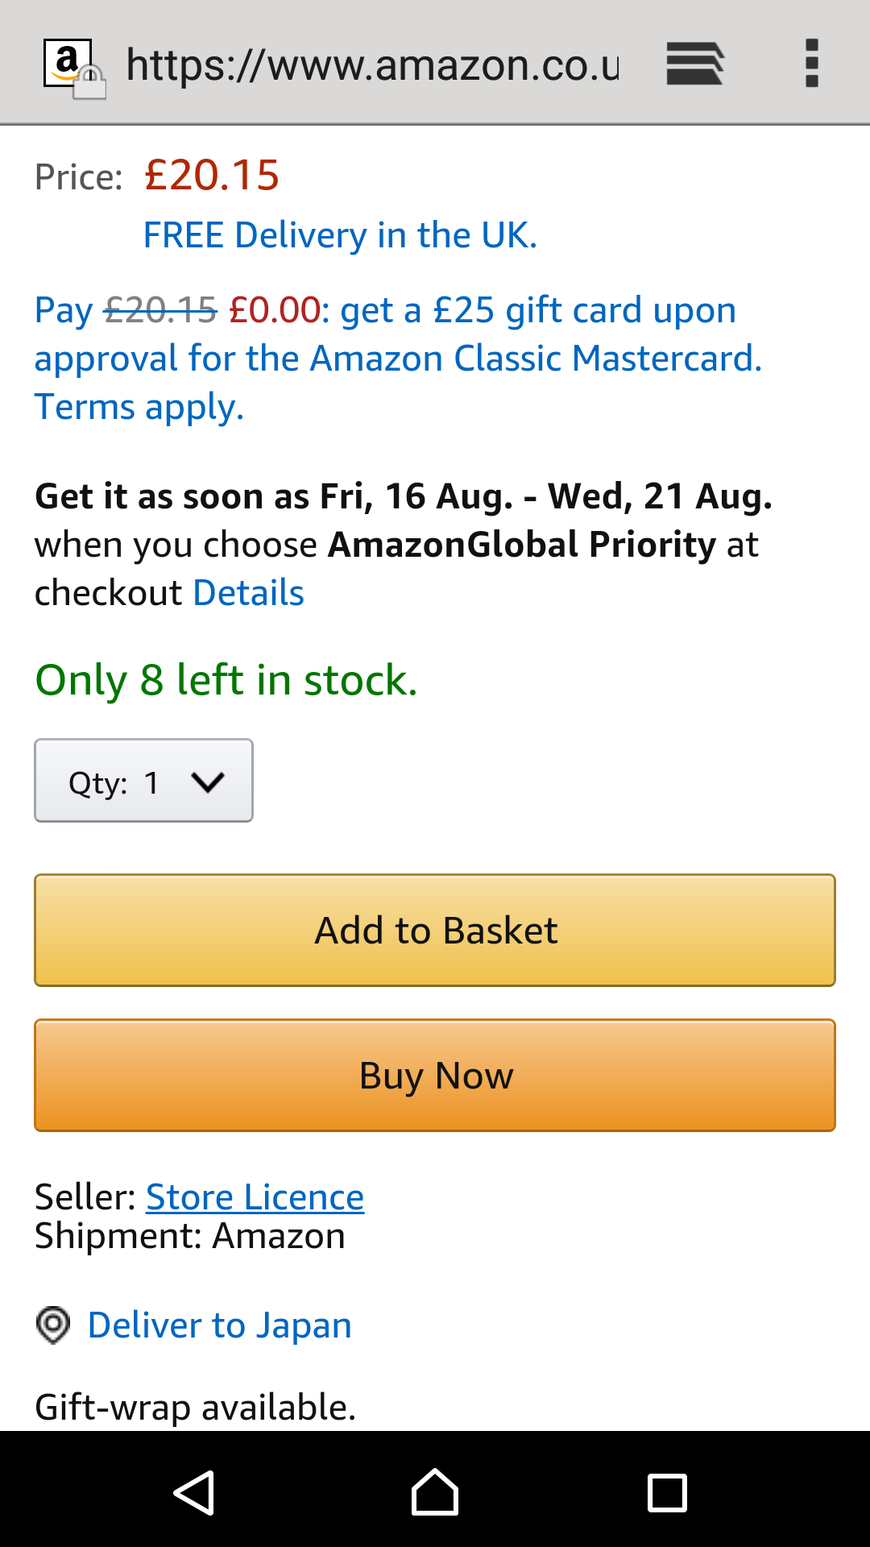Open the recent apps overview

point(667,1492)
